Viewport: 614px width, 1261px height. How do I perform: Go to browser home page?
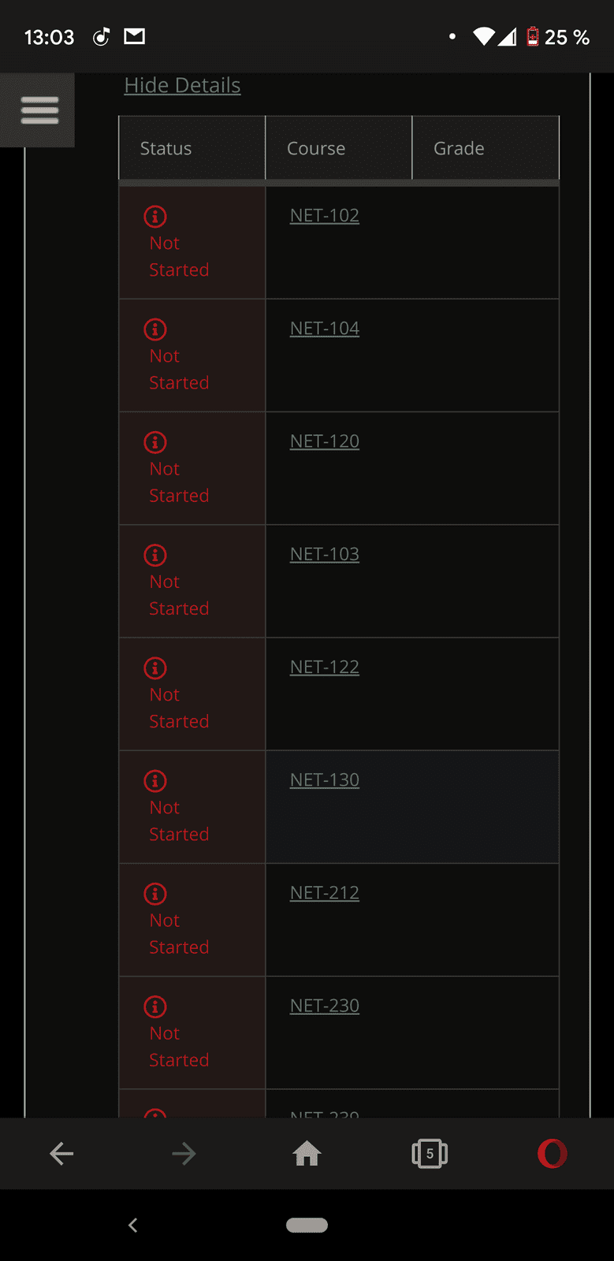point(307,1154)
